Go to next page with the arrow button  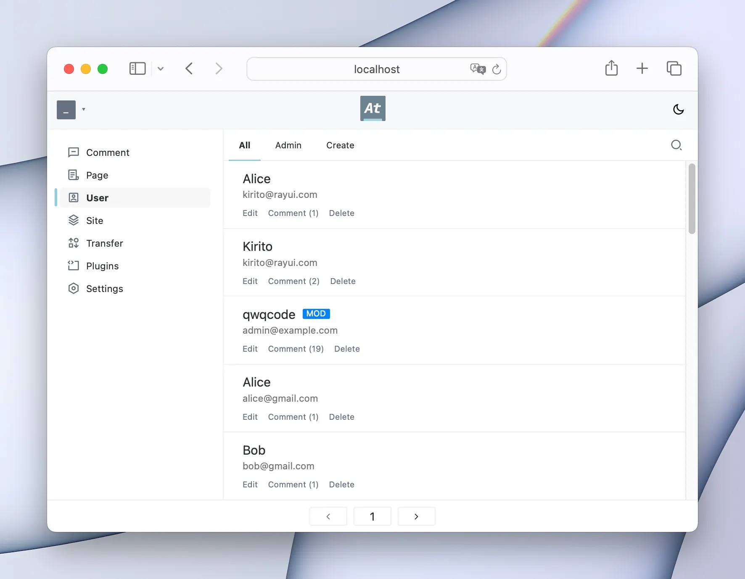(416, 516)
